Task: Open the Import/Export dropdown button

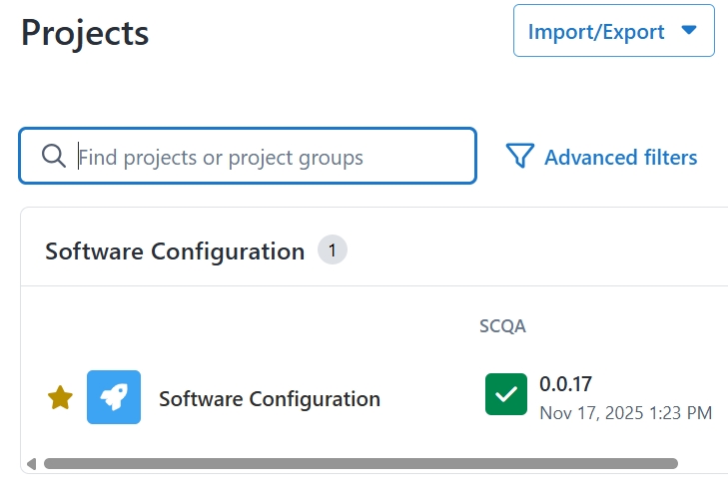Action: tap(613, 31)
